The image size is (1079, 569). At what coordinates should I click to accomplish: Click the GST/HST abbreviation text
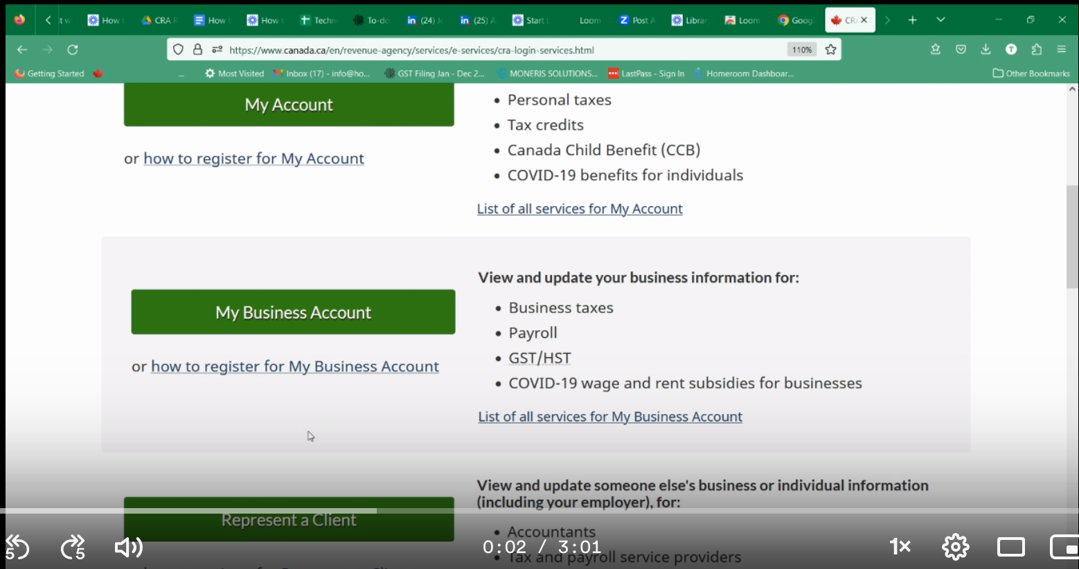[x=539, y=358]
